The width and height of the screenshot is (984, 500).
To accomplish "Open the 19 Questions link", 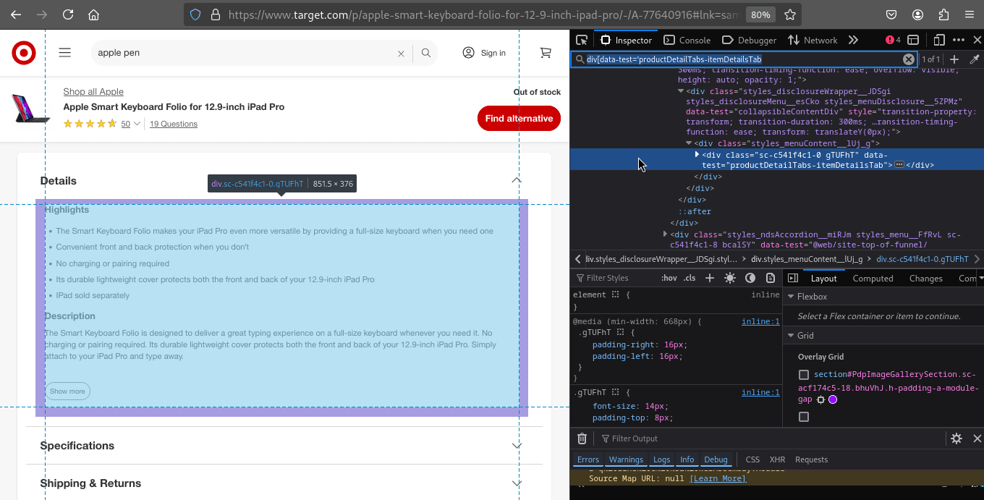I will [174, 124].
